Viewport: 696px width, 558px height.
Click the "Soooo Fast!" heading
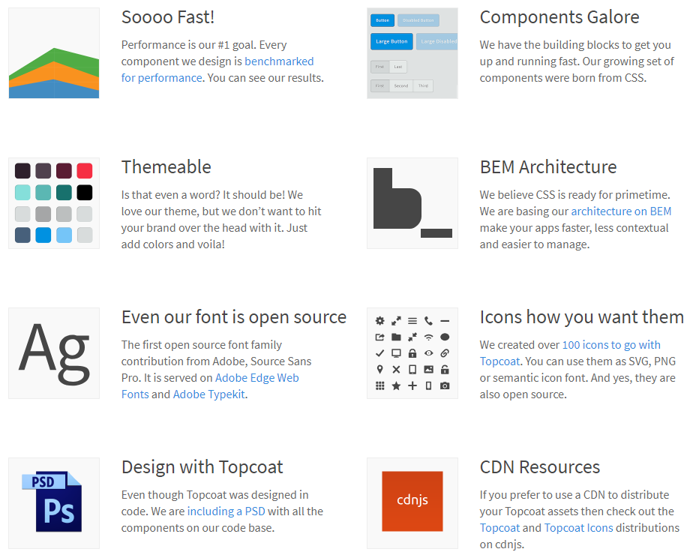tap(168, 17)
